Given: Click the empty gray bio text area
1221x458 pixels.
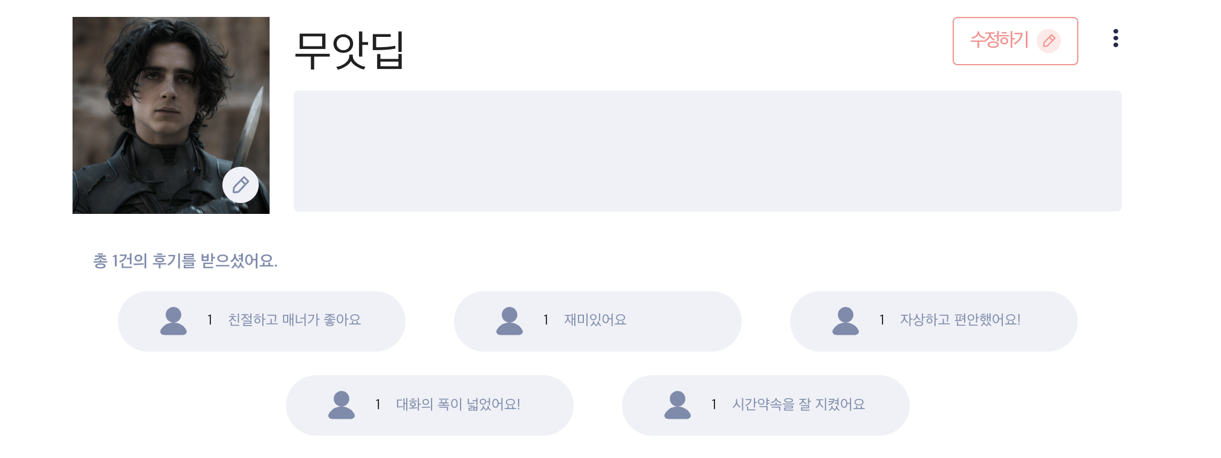Looking at the screenshot, I should (x=708, y=151).
